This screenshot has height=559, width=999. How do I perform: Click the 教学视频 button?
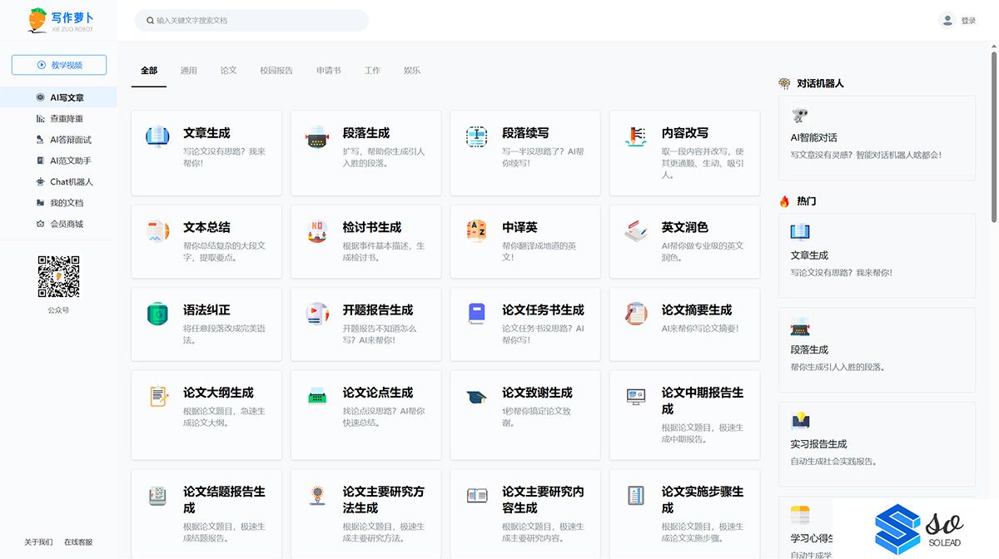59,65
